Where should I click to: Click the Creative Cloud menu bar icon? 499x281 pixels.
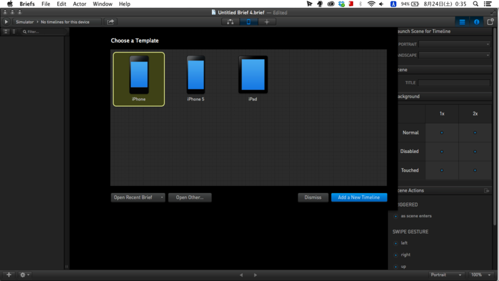pos(331,4)
